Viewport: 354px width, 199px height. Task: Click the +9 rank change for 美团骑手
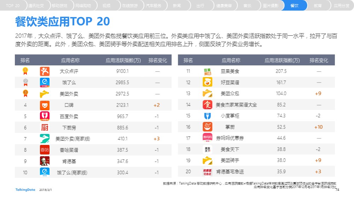[318, 160]
